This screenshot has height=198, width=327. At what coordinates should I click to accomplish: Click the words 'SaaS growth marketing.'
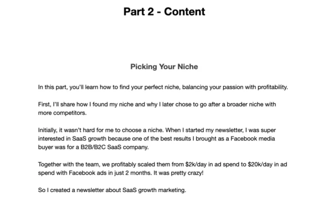tap(154, 190)
